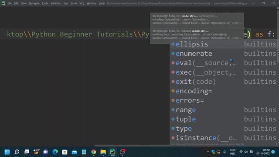The height and width of the screenshot is (157, 279).
Task: Switch to PyCharm in the taskbar
Action: (112, 152)
